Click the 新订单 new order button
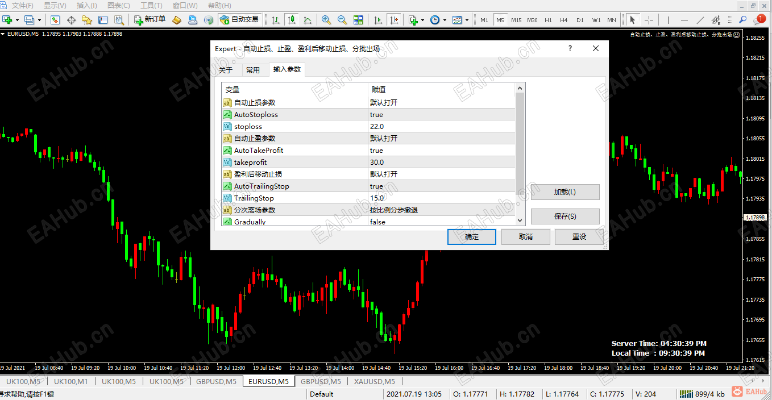772x400 pixels. pos(150,20)
